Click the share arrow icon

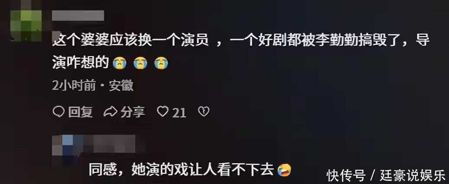coord(110,112)
